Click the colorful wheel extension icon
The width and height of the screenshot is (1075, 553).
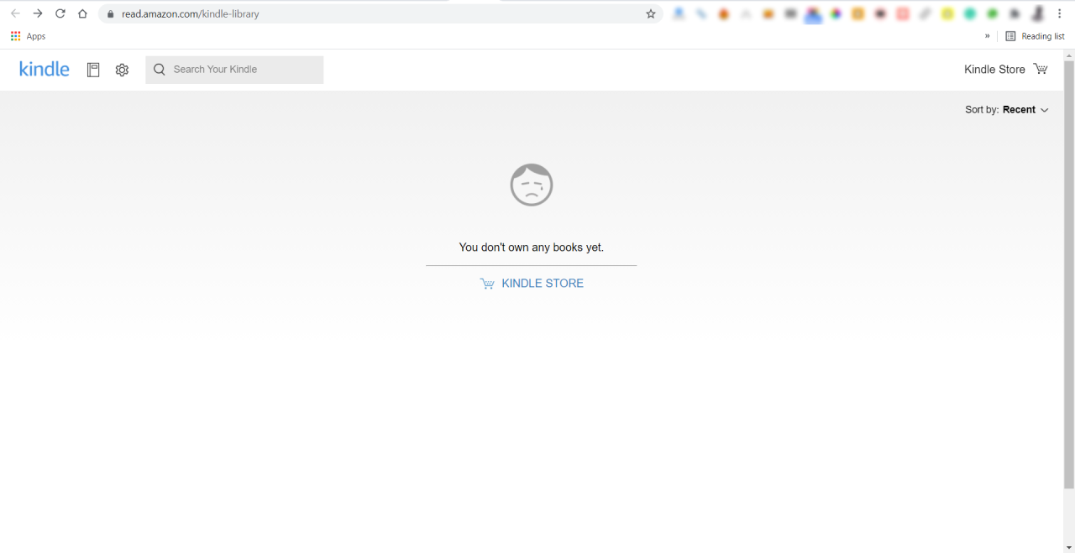[x=836, y=14]
